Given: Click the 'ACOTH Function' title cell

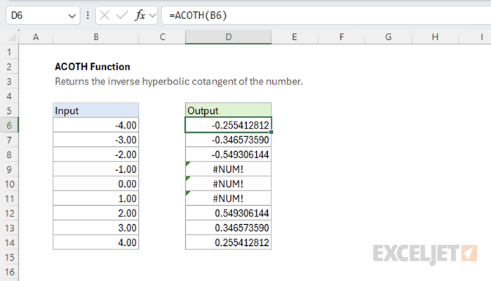Looking at the screenshot, I should tap(93, 67).
